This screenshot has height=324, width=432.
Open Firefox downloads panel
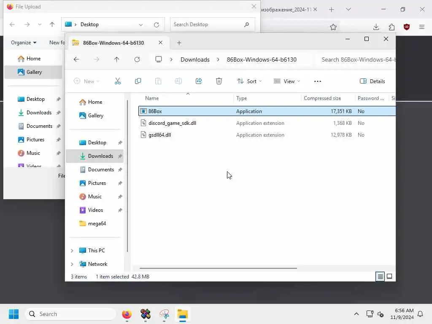tap(376, 27)
